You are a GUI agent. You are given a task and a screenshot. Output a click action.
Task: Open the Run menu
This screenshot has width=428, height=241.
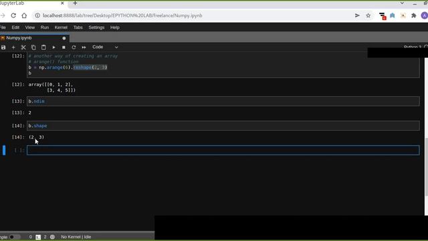(x=45, y=27)
